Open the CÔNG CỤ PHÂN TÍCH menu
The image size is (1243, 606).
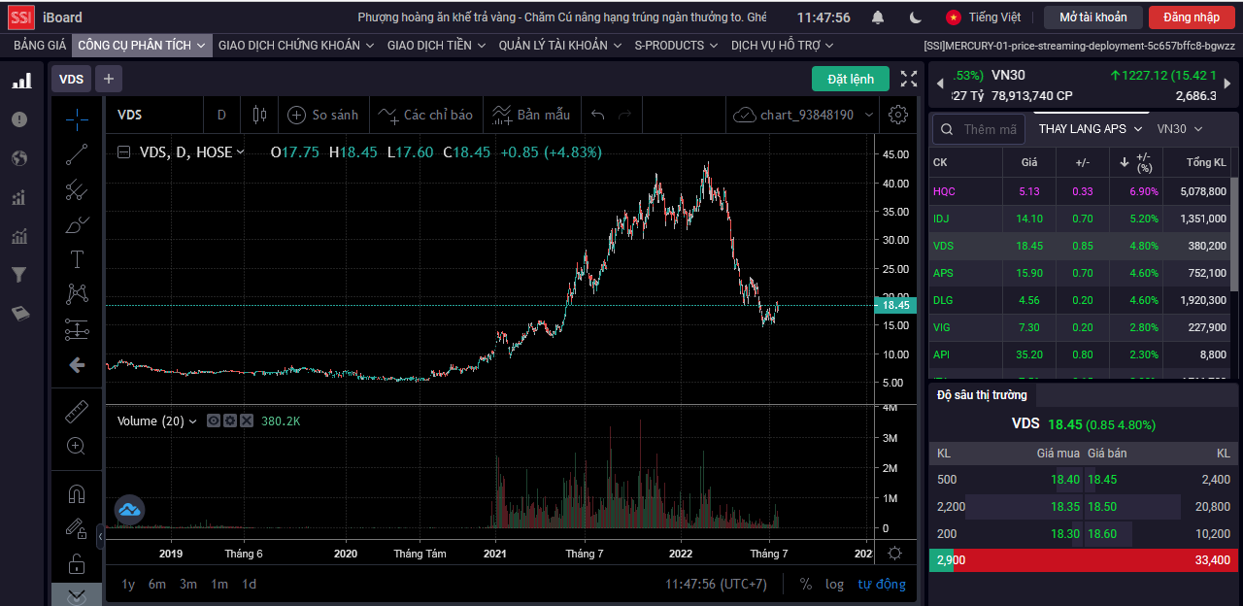142,45
